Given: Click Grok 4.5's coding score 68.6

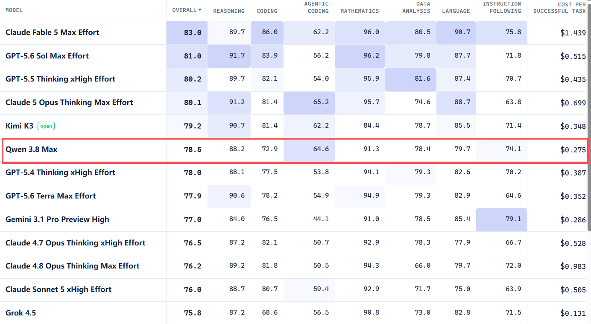Looking at the screenshot, I should tap(269, 313).
